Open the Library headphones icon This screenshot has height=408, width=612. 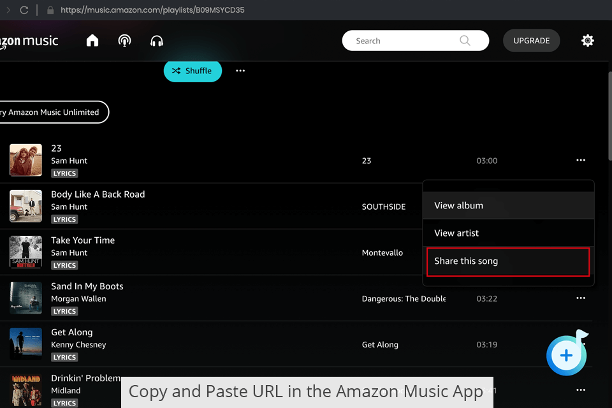157,41
